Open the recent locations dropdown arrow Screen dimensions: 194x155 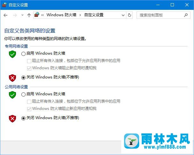(x=22, y=15)
